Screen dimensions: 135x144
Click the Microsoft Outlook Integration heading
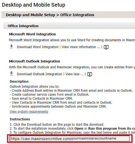[34, 61]
